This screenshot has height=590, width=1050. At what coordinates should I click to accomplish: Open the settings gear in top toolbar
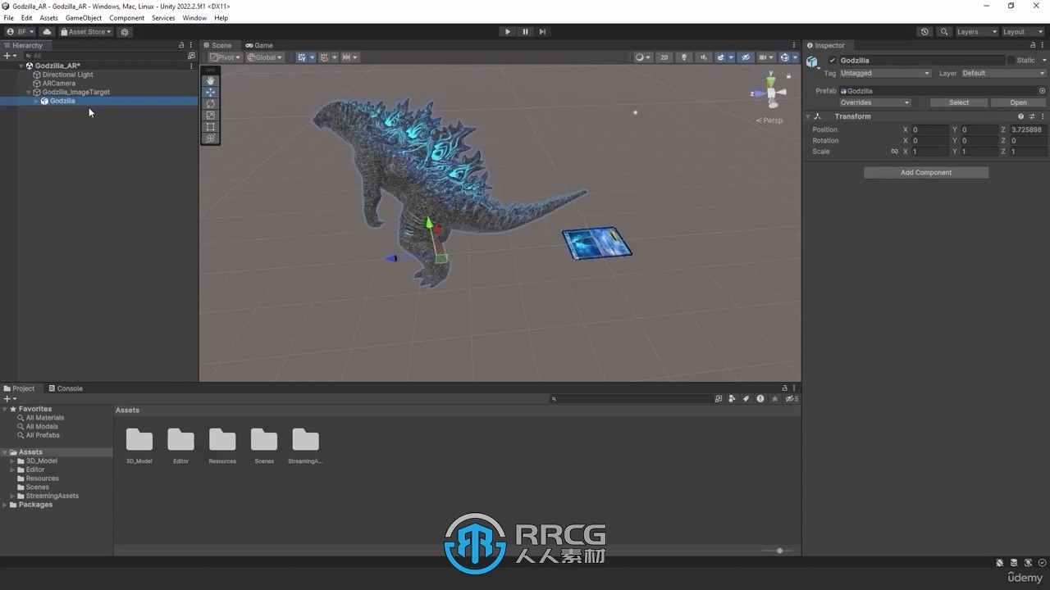coord(125,32)
